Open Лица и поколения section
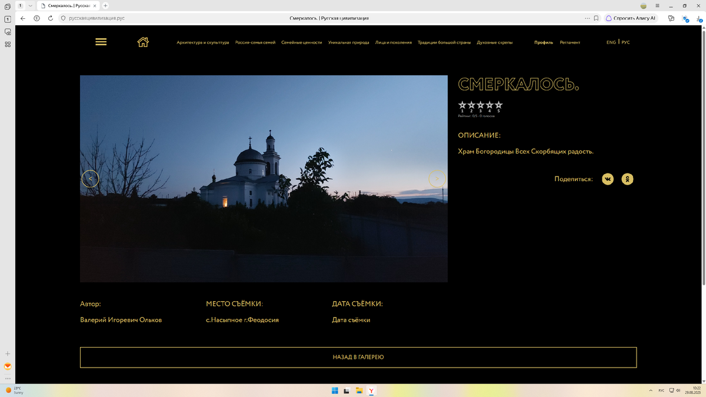 click(394, 42)
